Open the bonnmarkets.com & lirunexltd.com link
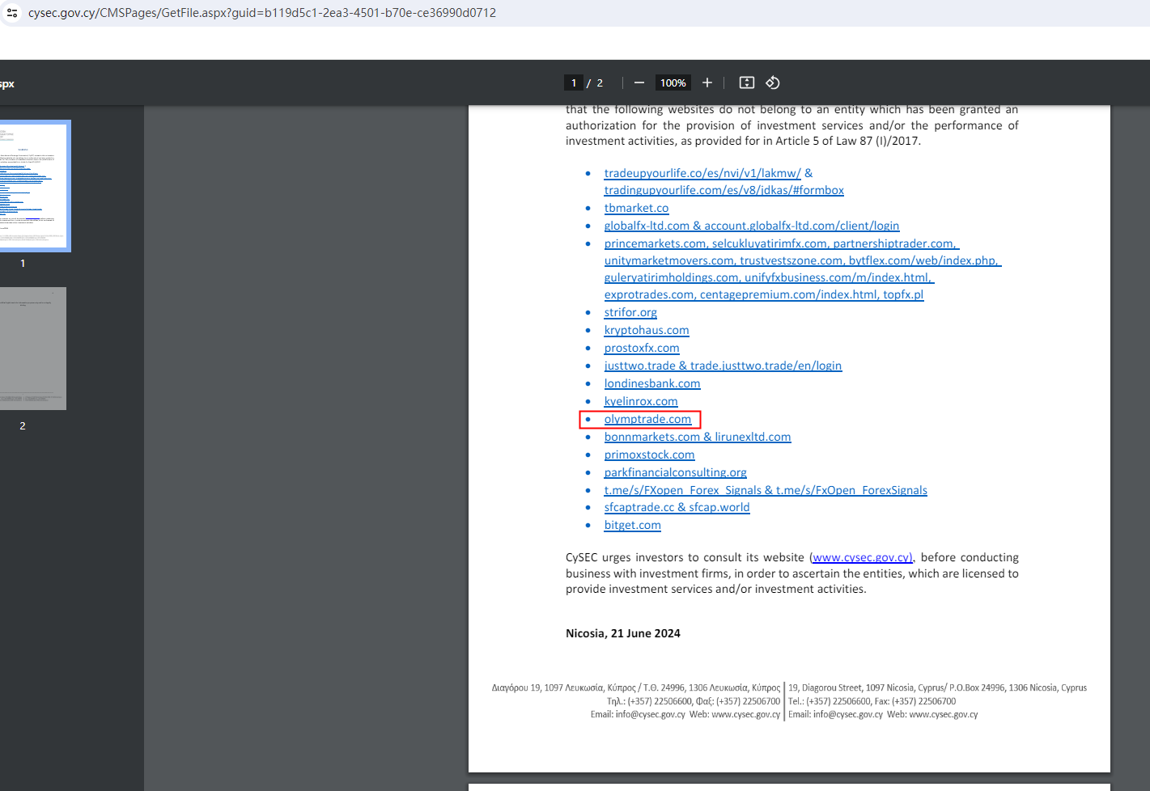The height and width of the screenshot is (791, 1150). click(698, 437)
